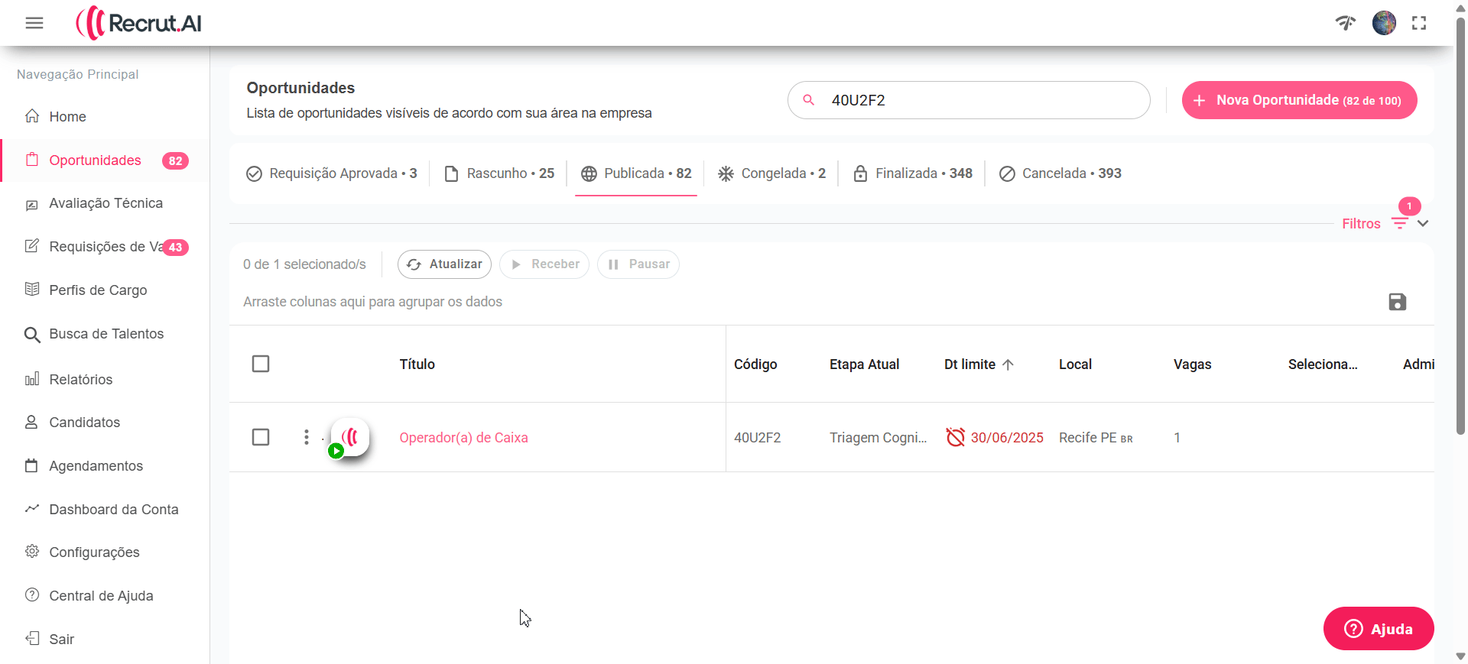This screenshot has height=664, width=1468.
Task: Click the connection status icon
Action: 1345,23
